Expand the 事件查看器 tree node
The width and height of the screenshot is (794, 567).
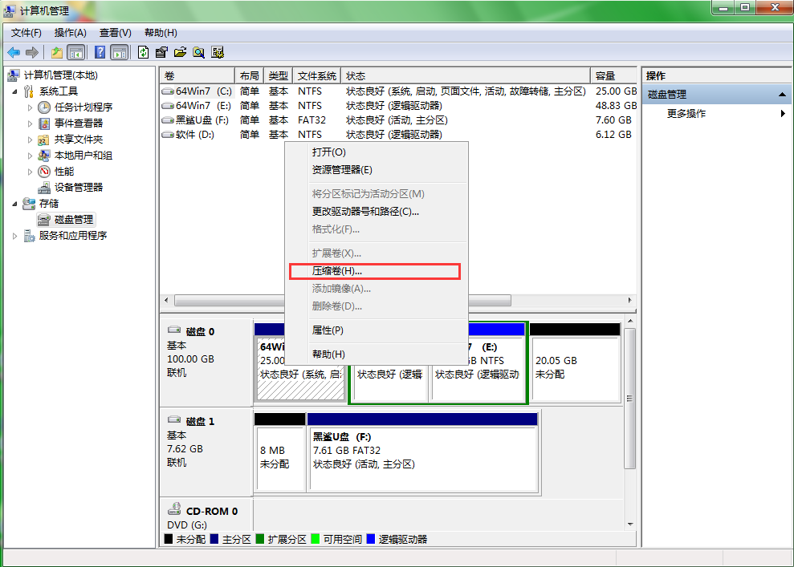31,124
